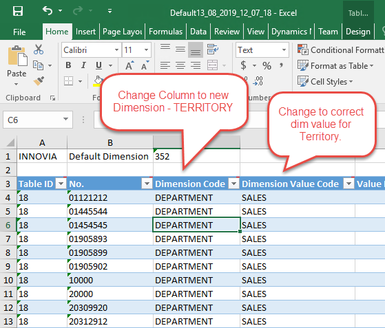385x328 pixels.
Task: Select Align Left
Action: (x=165, y=65)
